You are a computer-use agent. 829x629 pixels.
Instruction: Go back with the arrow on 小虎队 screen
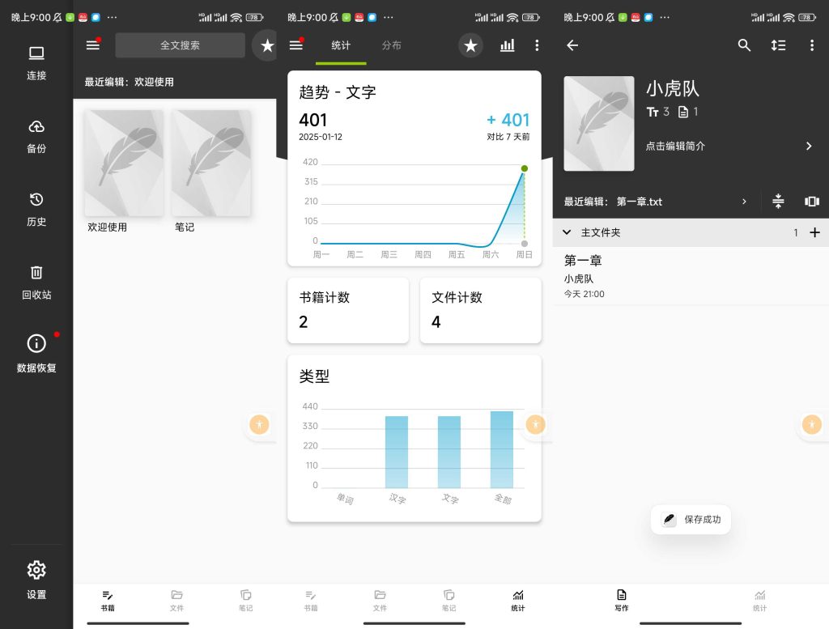point(572,45)
